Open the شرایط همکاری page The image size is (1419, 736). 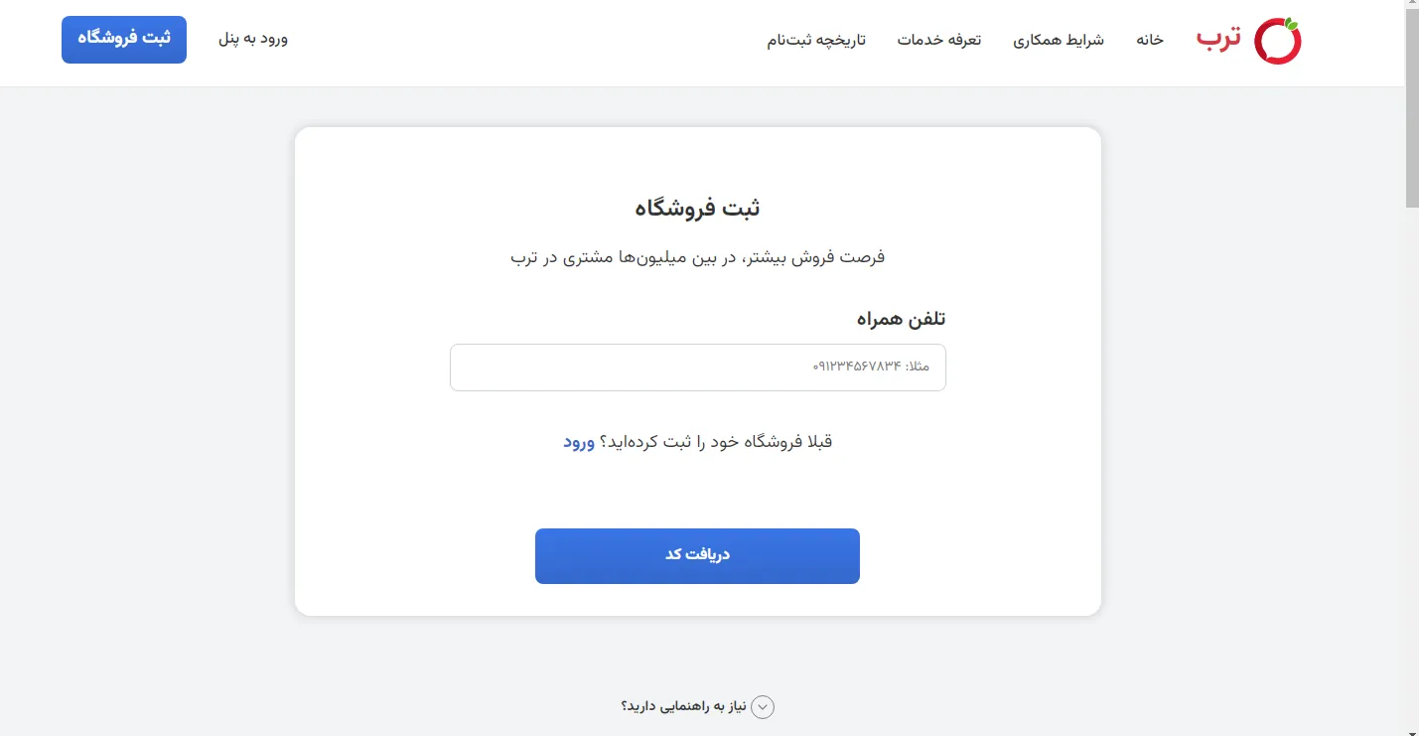point(1059,40)
